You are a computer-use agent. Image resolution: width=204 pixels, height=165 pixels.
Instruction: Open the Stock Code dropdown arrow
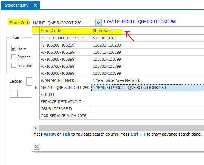98,23
